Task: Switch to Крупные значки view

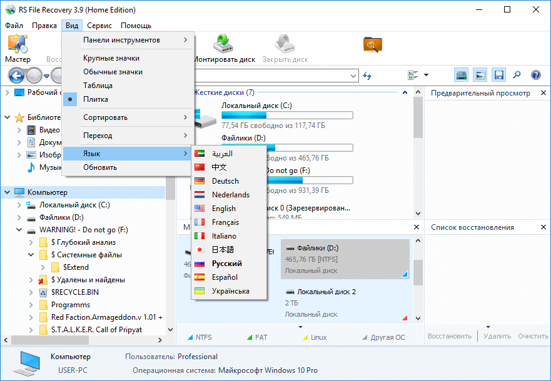Action: 128,58
